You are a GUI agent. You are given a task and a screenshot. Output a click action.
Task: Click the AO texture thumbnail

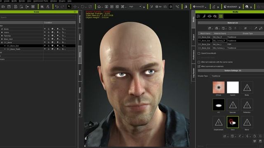coord(219,105)
